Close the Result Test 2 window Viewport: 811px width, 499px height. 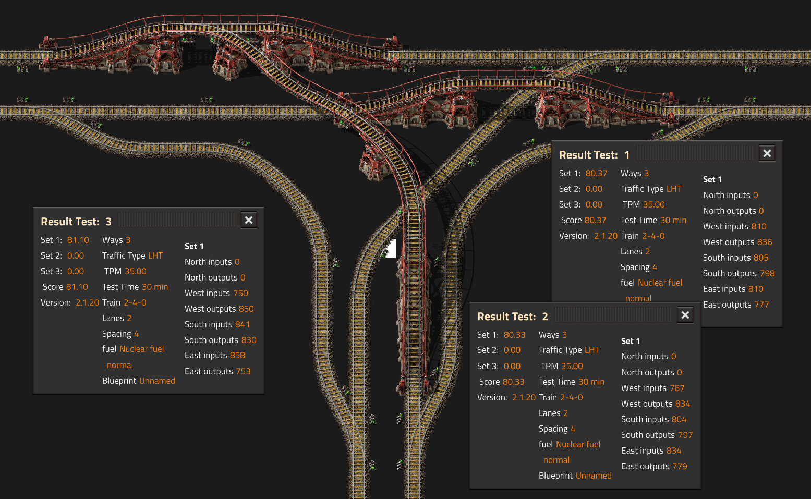point(685,315)
